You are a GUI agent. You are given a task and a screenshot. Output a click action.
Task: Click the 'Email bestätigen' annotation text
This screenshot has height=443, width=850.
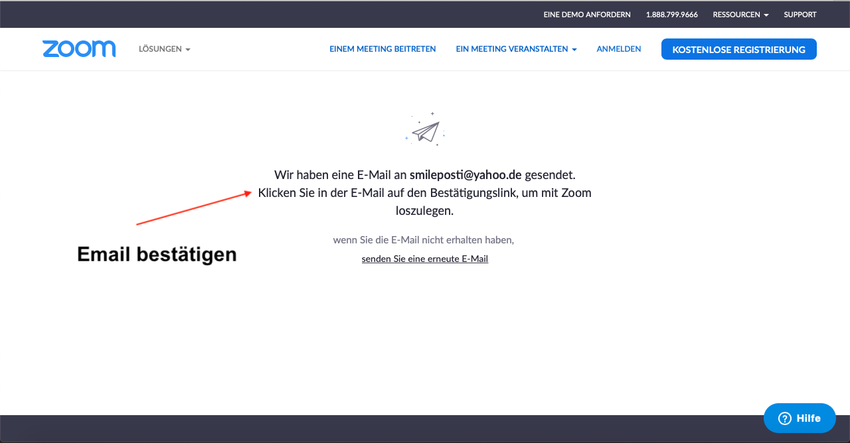click(x=157, y=254)
